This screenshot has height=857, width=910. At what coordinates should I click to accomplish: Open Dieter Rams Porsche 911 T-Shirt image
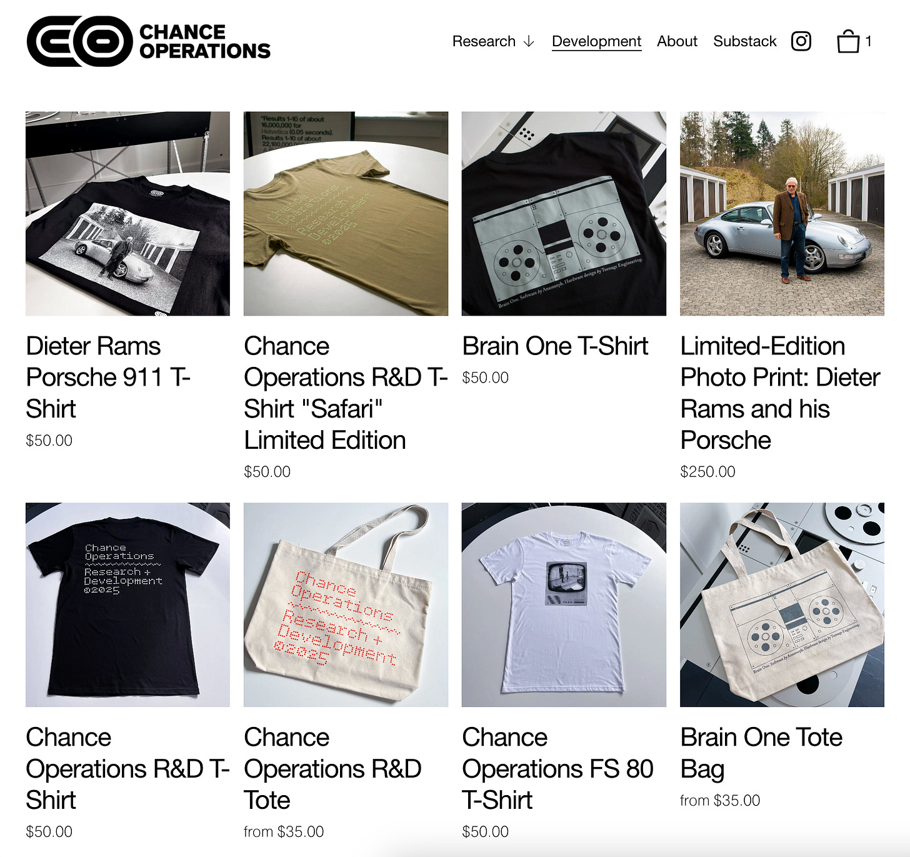tap(127, 214)
